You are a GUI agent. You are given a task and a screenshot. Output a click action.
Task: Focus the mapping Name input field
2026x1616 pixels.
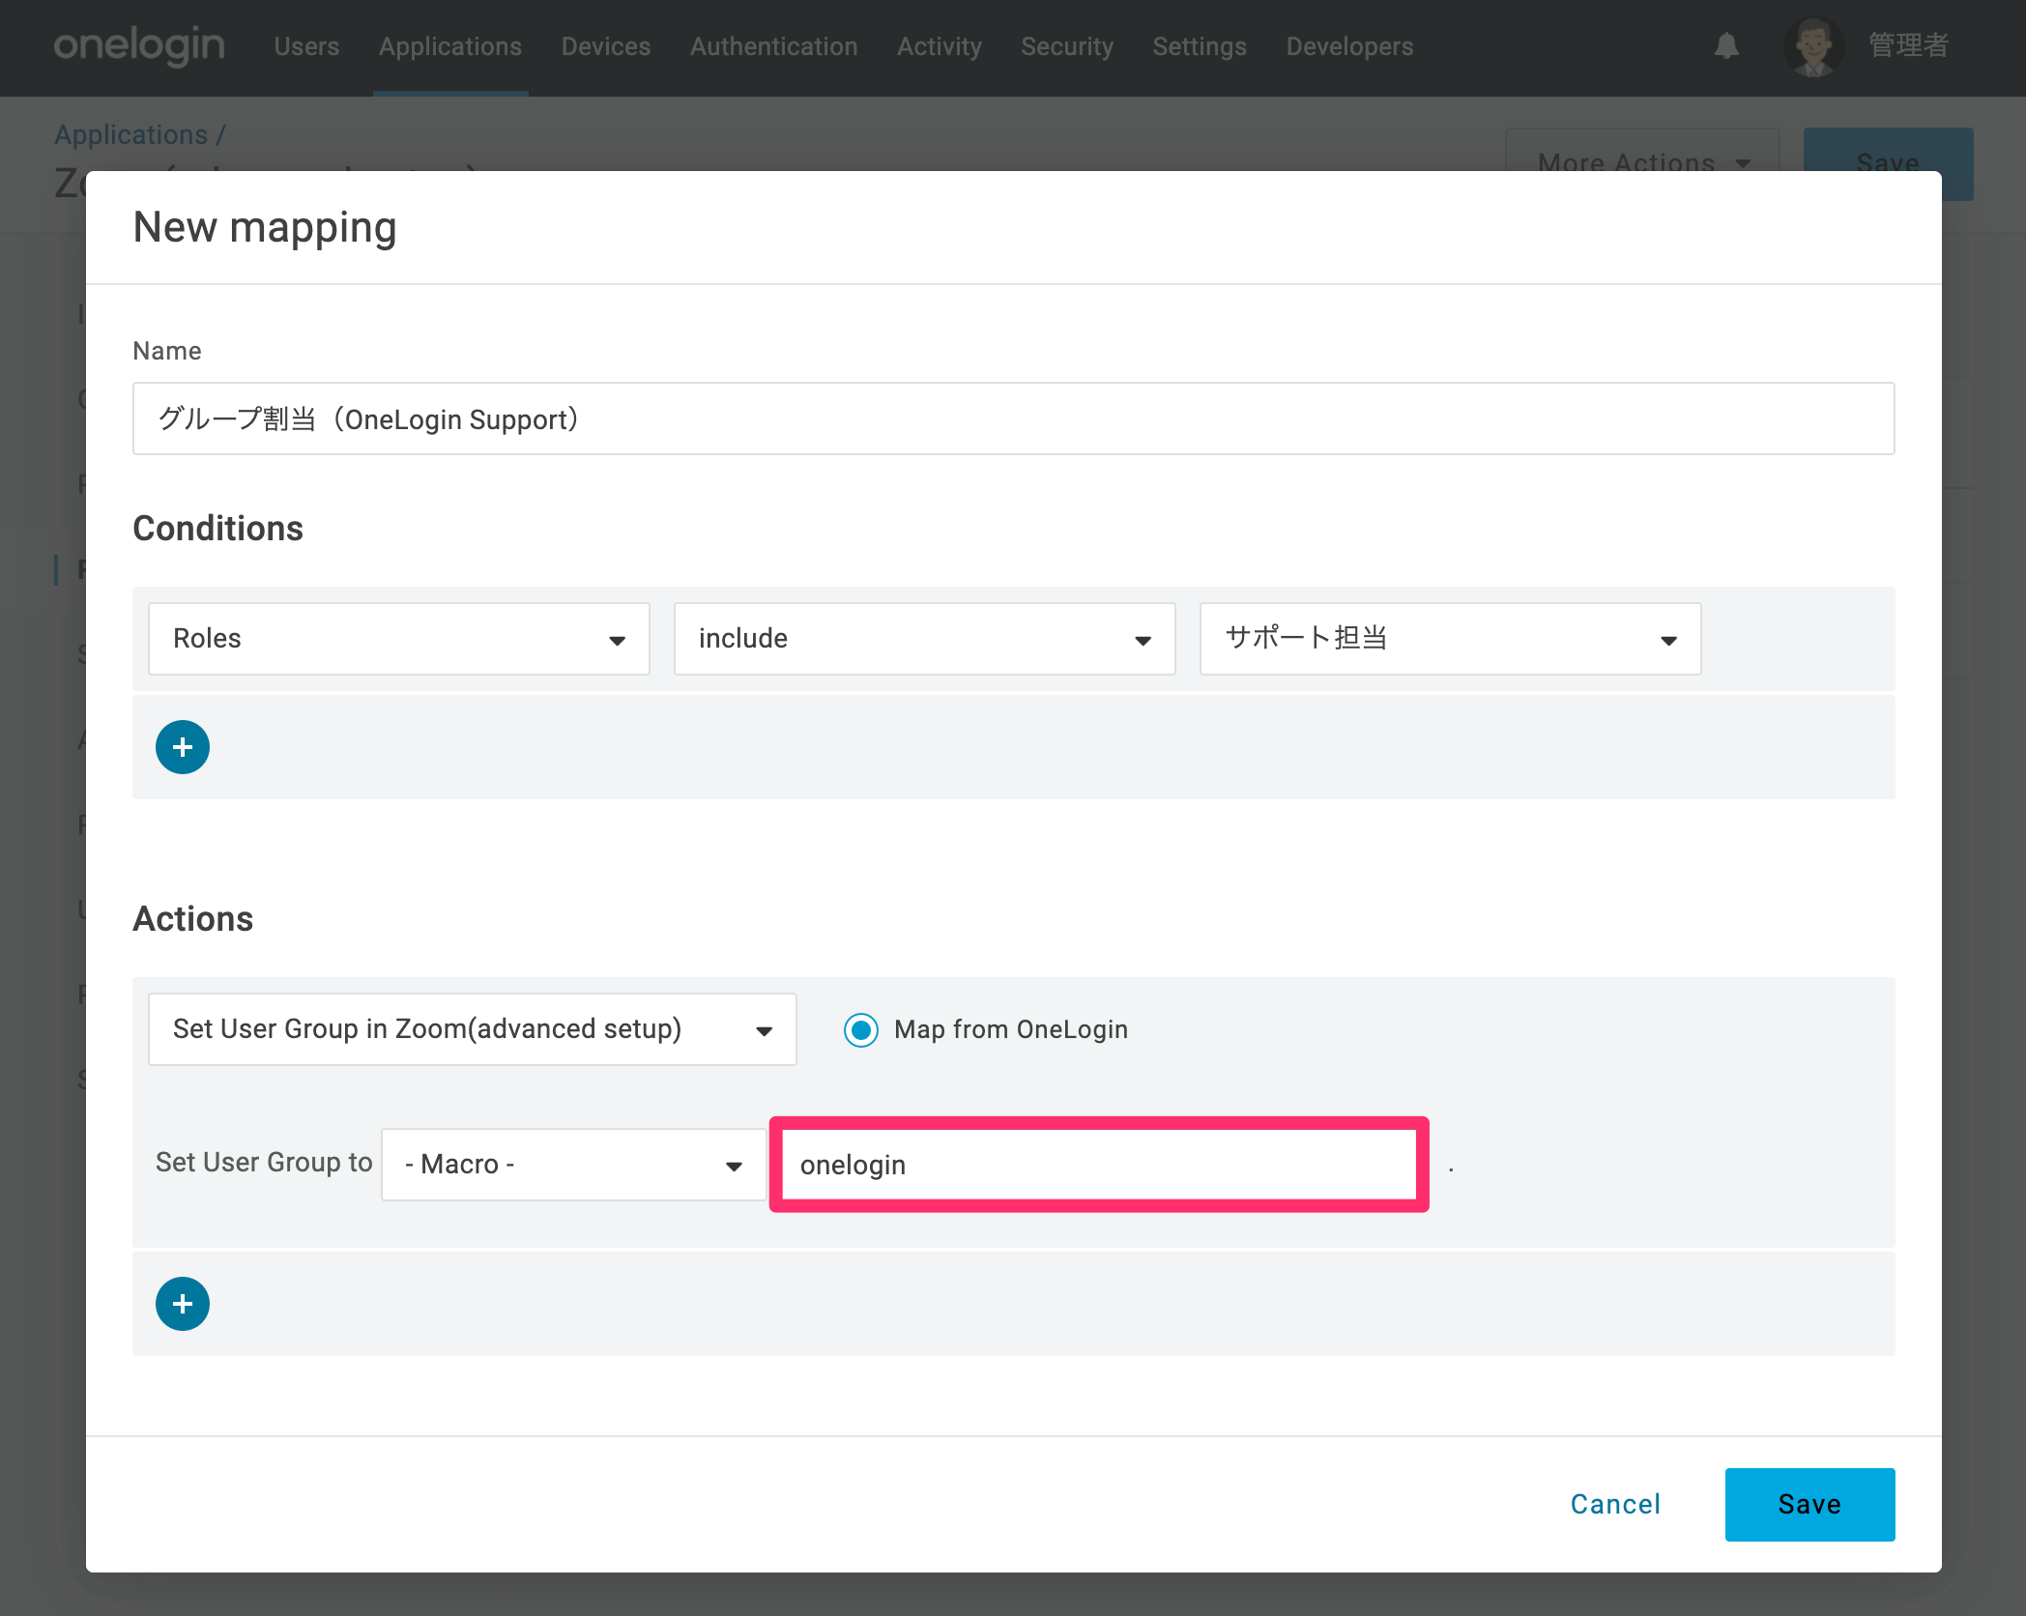[x=1014, y=418]
